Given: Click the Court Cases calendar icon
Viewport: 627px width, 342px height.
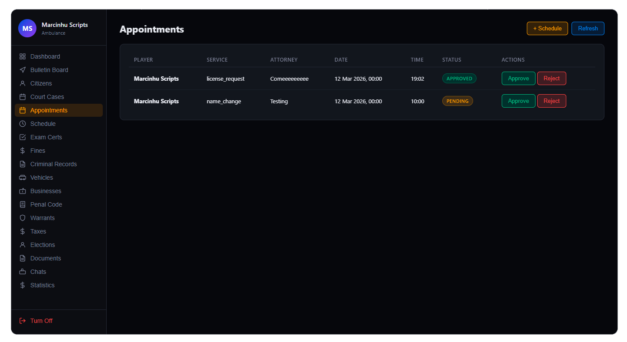Looking at the screenshot, I should pos(23,97).
